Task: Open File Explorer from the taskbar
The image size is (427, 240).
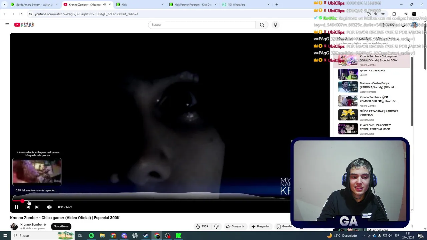Action: (x=102, y=236)
